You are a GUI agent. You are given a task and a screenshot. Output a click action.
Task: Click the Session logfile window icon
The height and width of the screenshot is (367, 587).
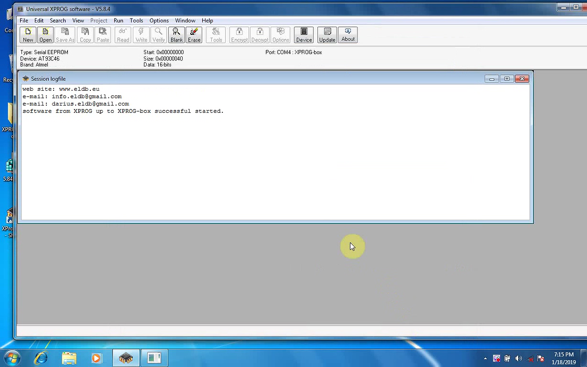tap(25, 79)
